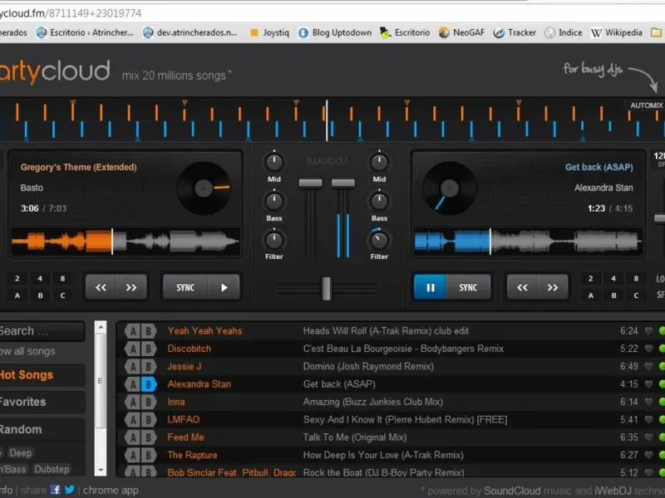
Task: Toggle loop length 4 on left deck
Action: point(39,279)
